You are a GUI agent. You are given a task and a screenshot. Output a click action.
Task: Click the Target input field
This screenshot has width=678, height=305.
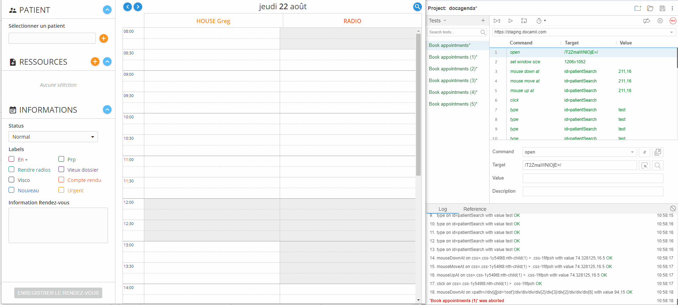[x=579, y=165]
